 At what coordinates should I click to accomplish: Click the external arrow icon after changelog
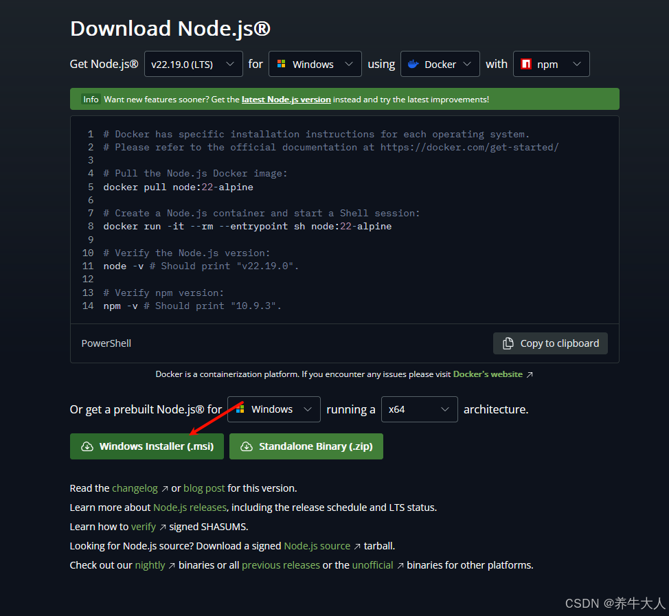[165, 489]
